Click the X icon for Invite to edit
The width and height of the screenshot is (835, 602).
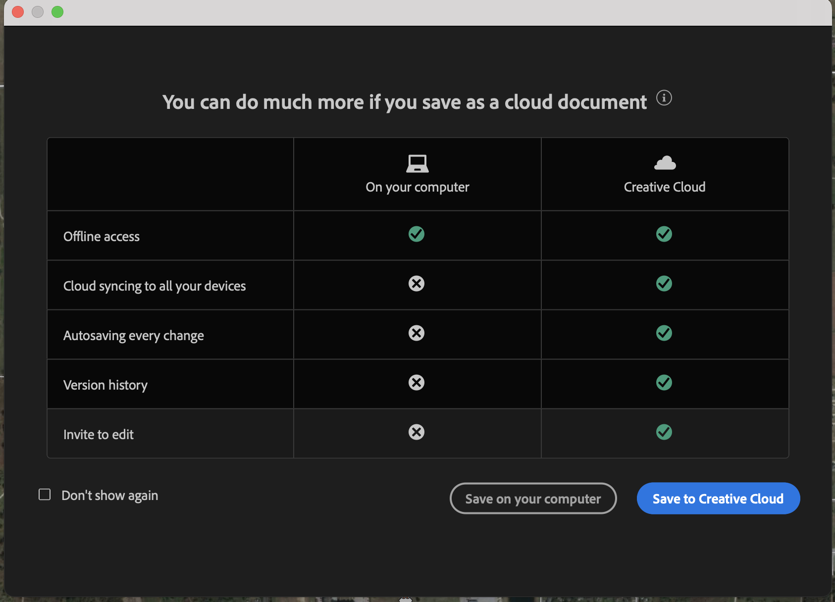417,432
